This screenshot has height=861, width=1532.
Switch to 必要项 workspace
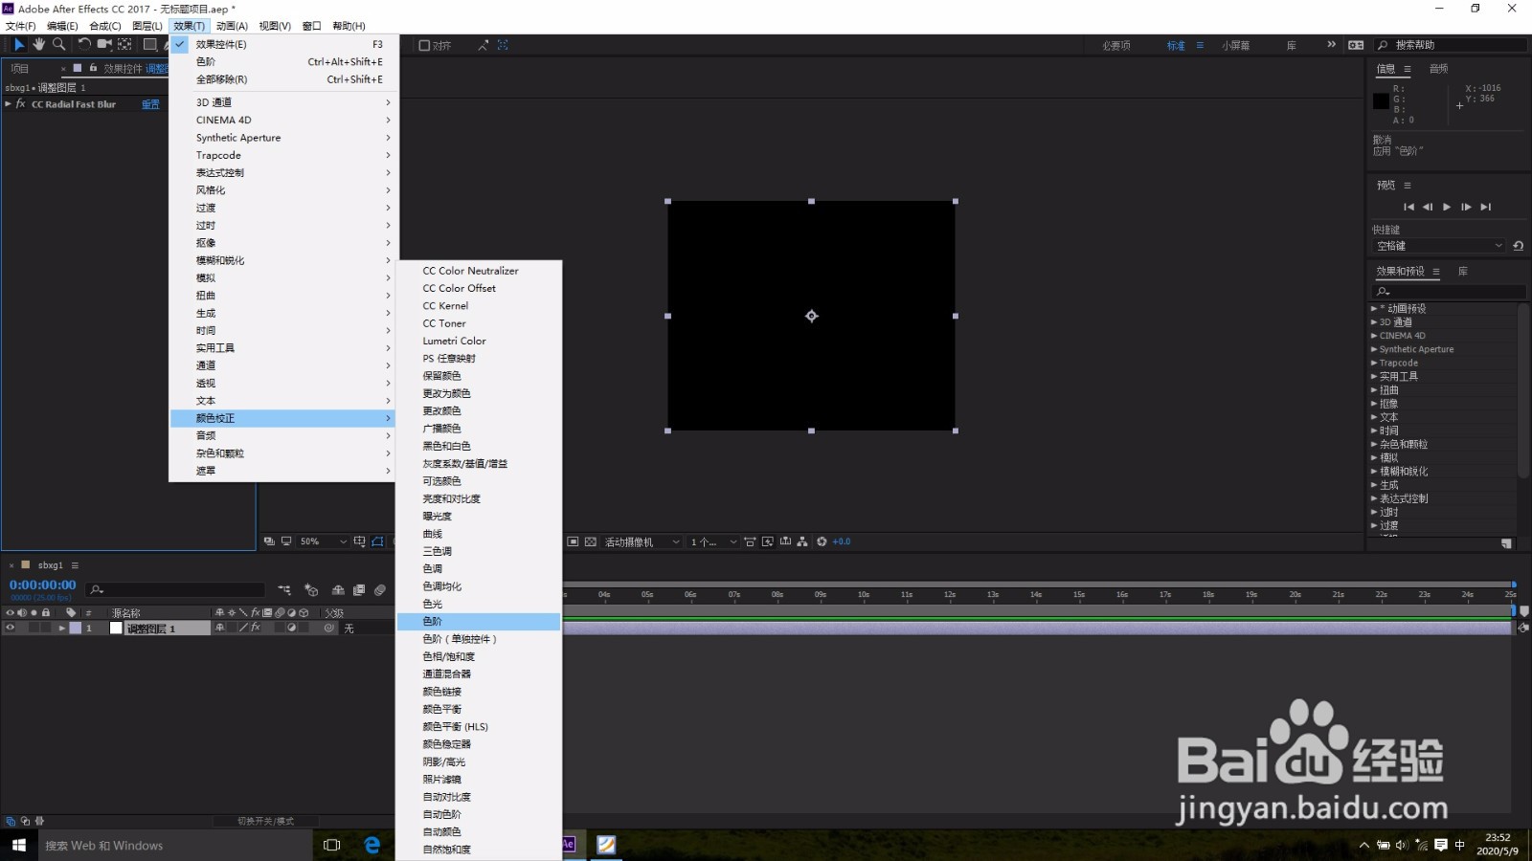pos(1115,45)
